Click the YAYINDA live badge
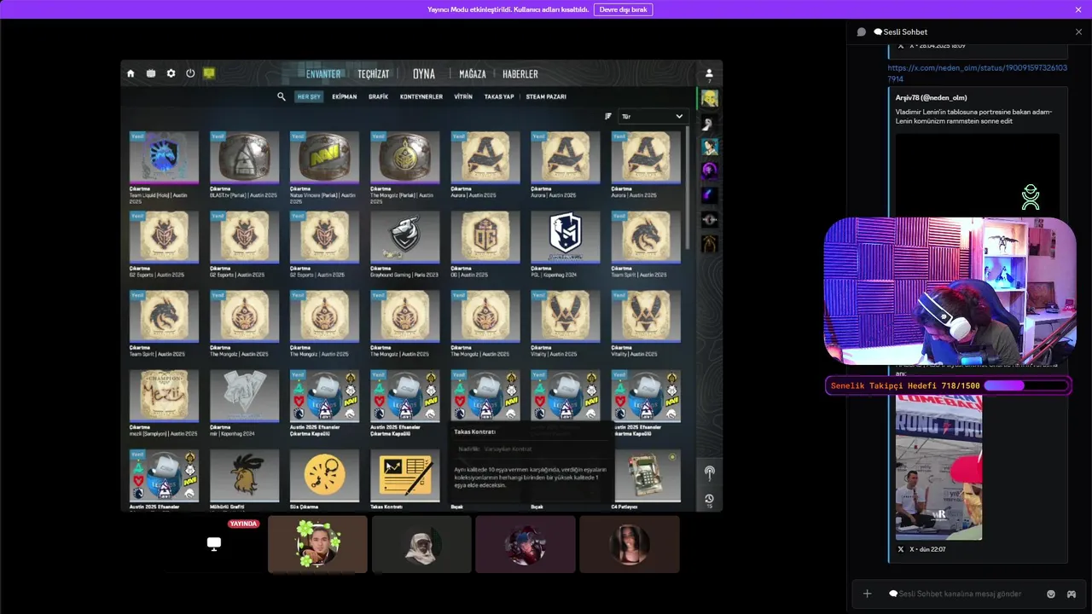This screenshot has height=614, width=1092. pos(243,524)
